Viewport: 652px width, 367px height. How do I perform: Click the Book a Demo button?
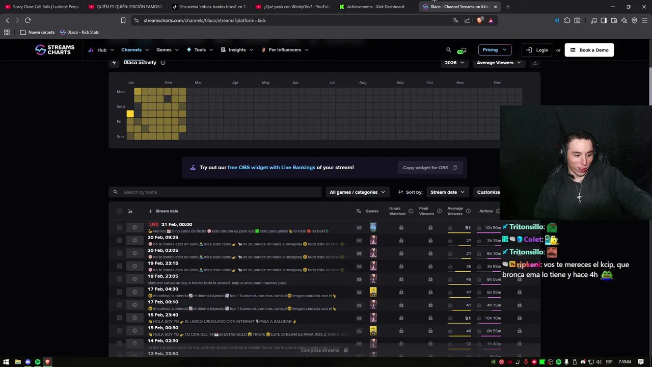tap(589, 50)
